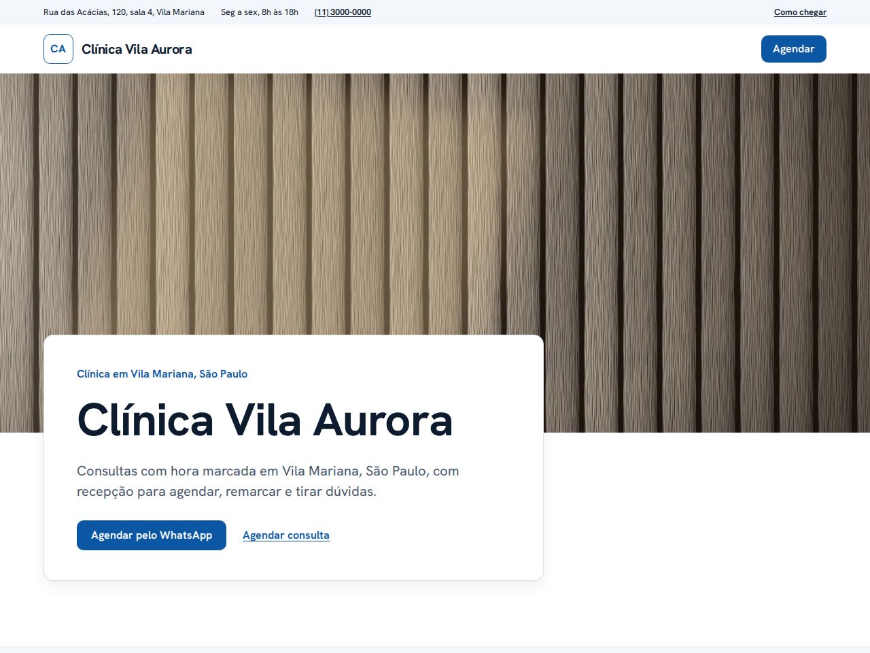Click Agendar pelo WhatsApp button
This screenshot has width=870, height=653.
tap(152, 535)
